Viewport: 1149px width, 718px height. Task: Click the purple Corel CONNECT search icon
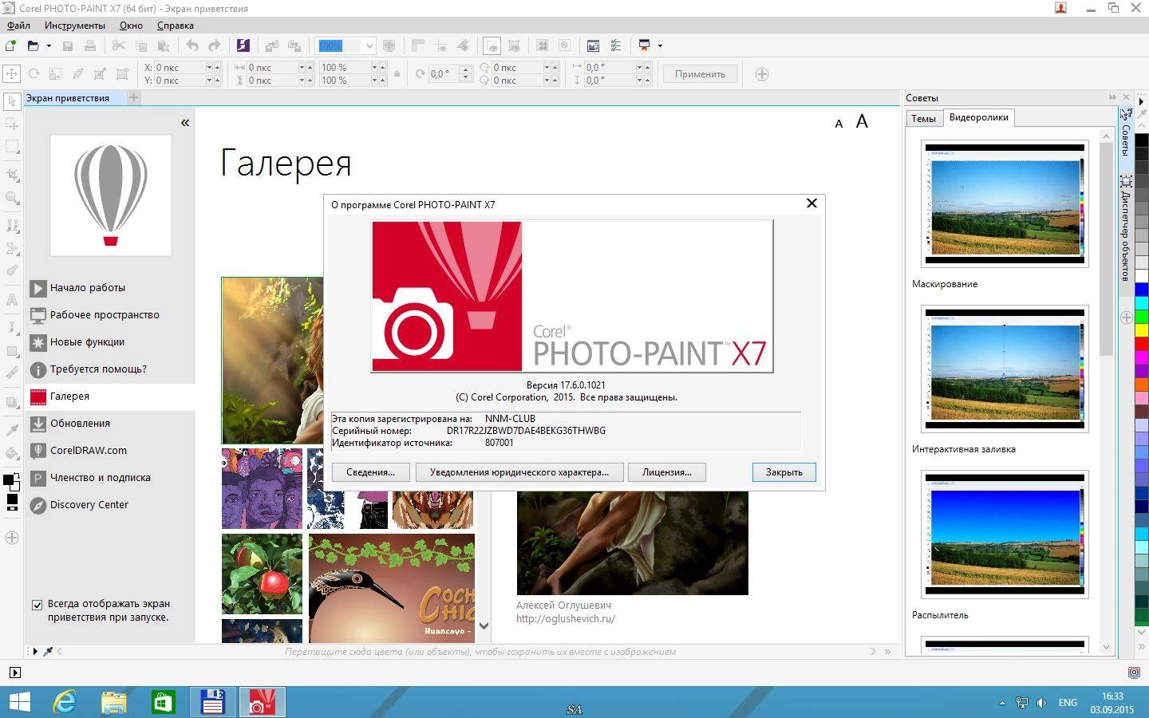tap(243, 45)
